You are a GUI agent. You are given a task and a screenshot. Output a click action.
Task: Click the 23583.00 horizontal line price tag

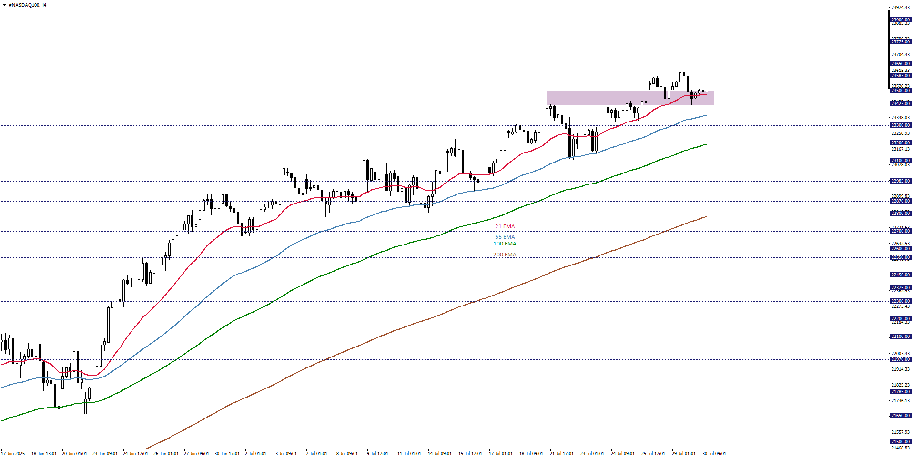(901, 76)
